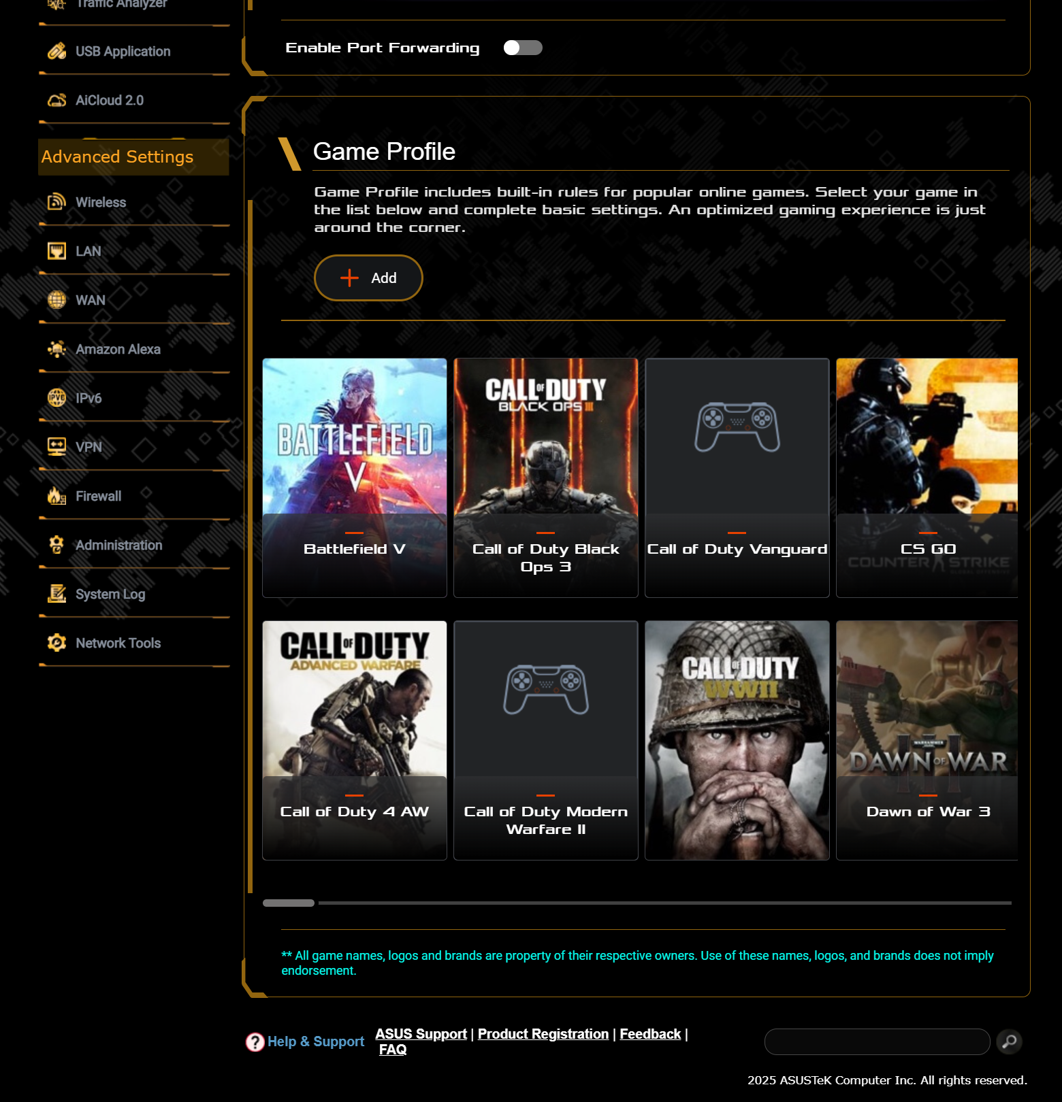Open the Firewall settings page

click(134, 496)
